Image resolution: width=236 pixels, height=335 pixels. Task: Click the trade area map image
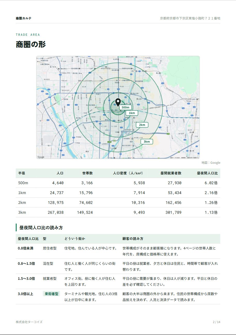(118, 107)
